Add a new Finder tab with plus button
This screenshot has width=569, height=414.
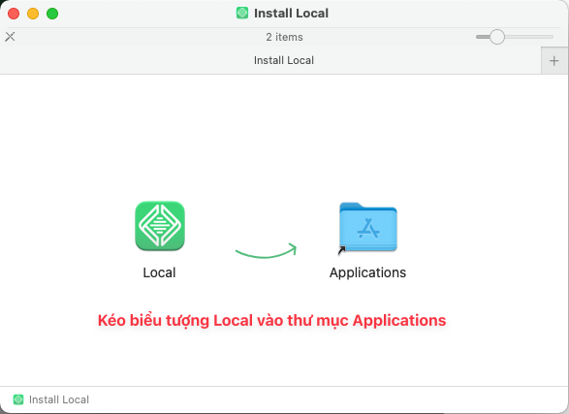point(554,60)
